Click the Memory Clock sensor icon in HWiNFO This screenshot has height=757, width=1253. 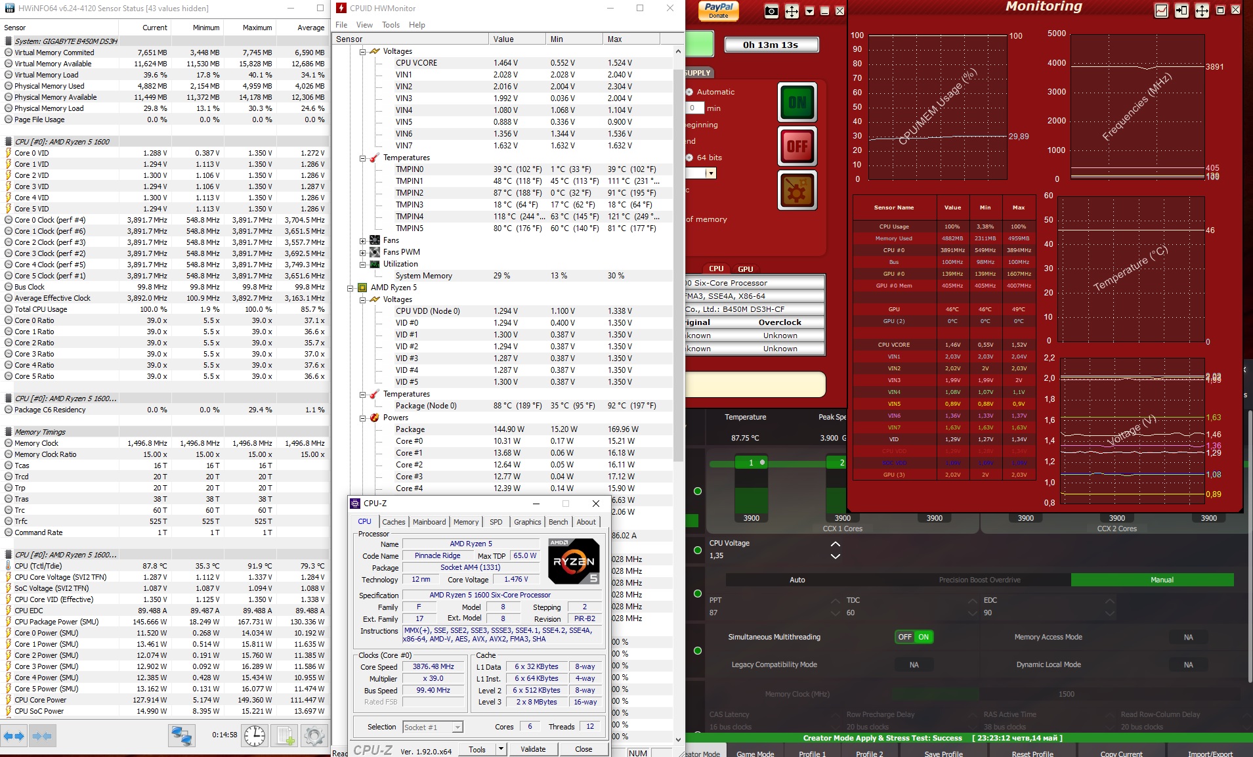(x=9, y=443)
